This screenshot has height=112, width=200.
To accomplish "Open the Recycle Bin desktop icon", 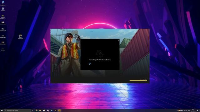I will pos(3,9).
